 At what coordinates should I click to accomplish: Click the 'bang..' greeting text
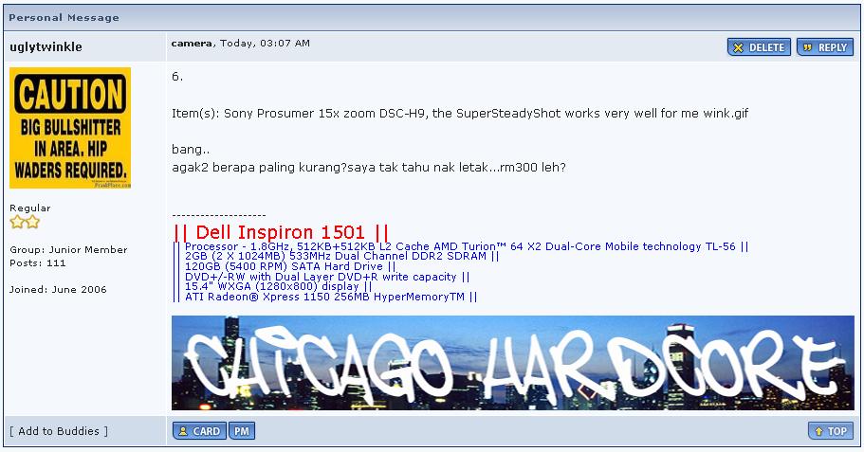tap(191, 150)
